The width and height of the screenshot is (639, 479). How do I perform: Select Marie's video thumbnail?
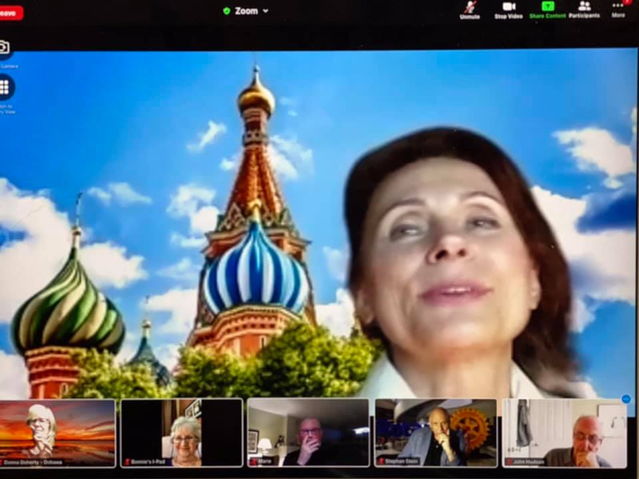[x=308, y=432]
